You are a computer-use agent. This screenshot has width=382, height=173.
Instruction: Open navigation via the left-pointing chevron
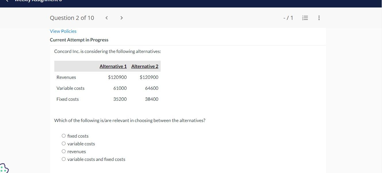click(106, 18)
